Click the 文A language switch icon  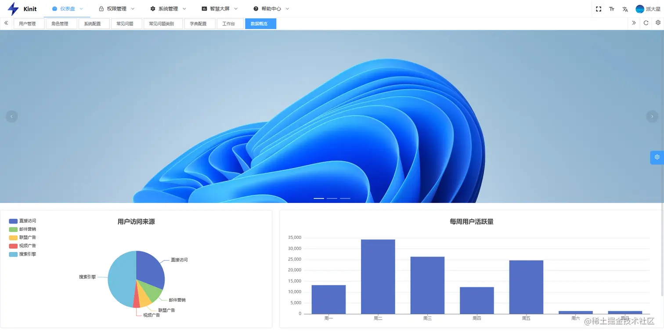pyautogui.click(x=624, y=8)
